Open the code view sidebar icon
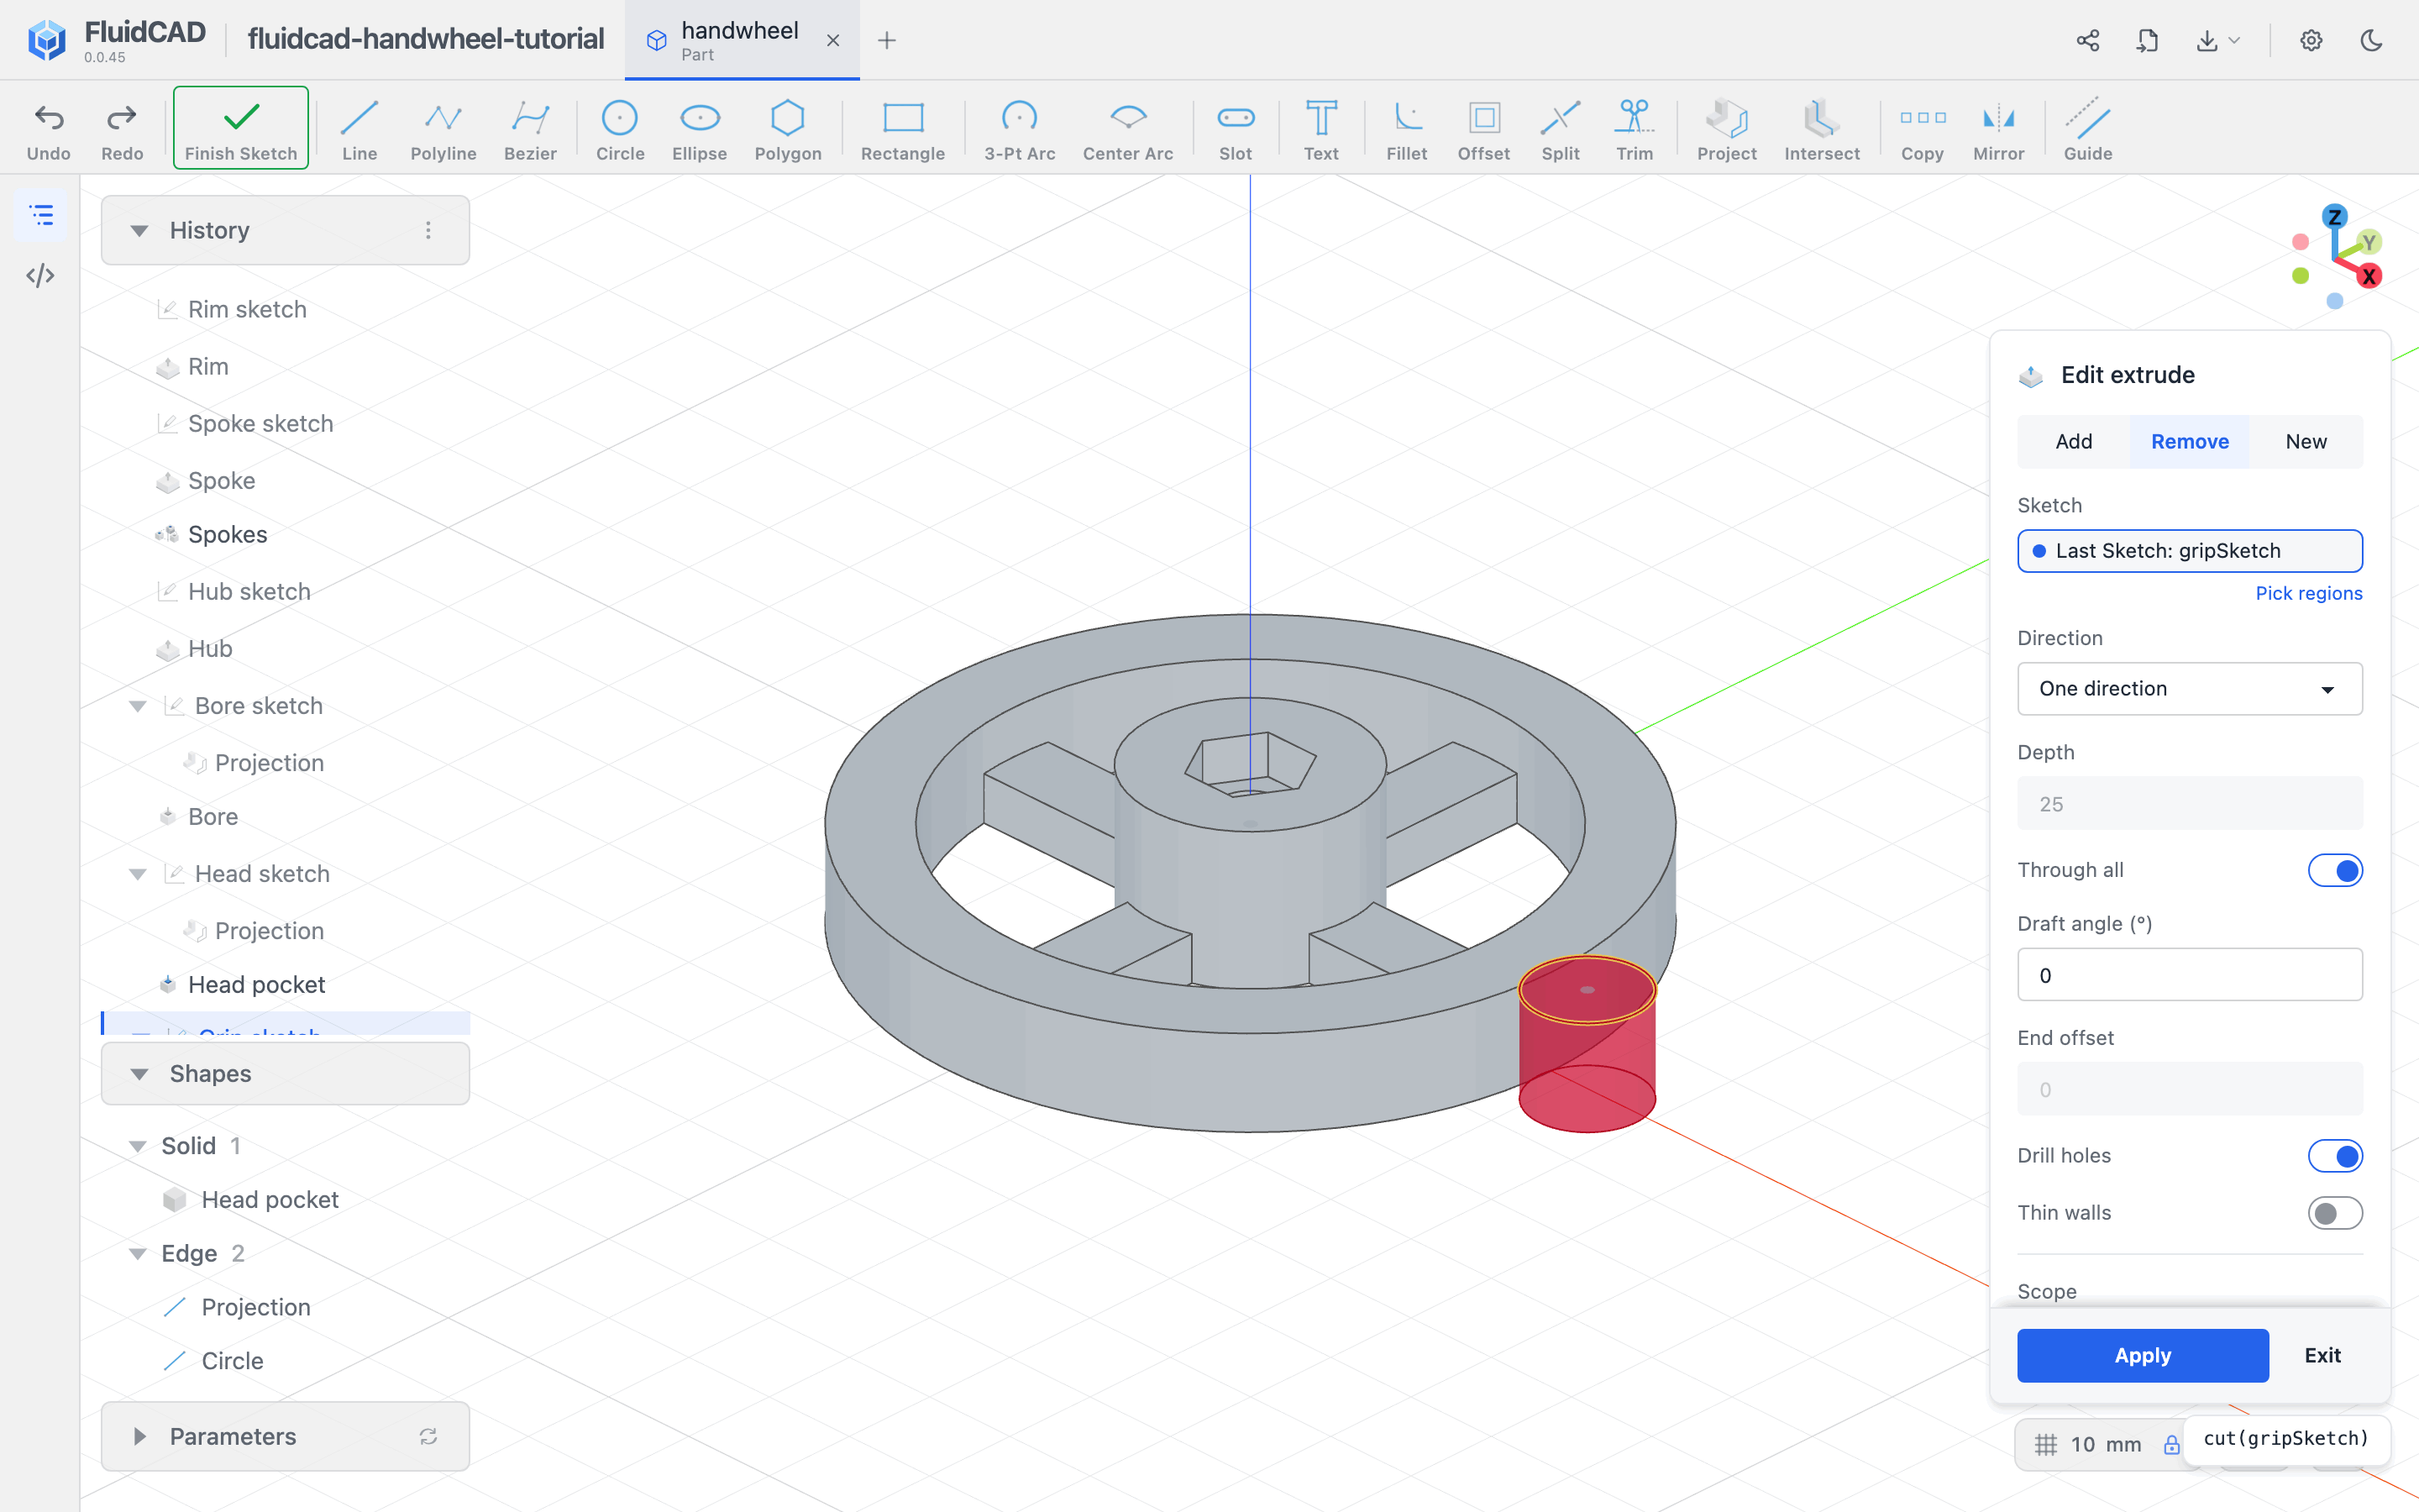Image resolution: width=2419 pixels, height=1512 pixels. (40, 275)
